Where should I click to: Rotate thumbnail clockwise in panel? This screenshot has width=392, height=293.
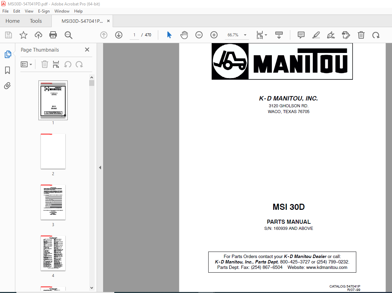[x=79, y=64]
